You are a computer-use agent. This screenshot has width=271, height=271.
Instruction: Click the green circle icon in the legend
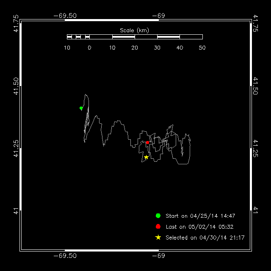158,216
